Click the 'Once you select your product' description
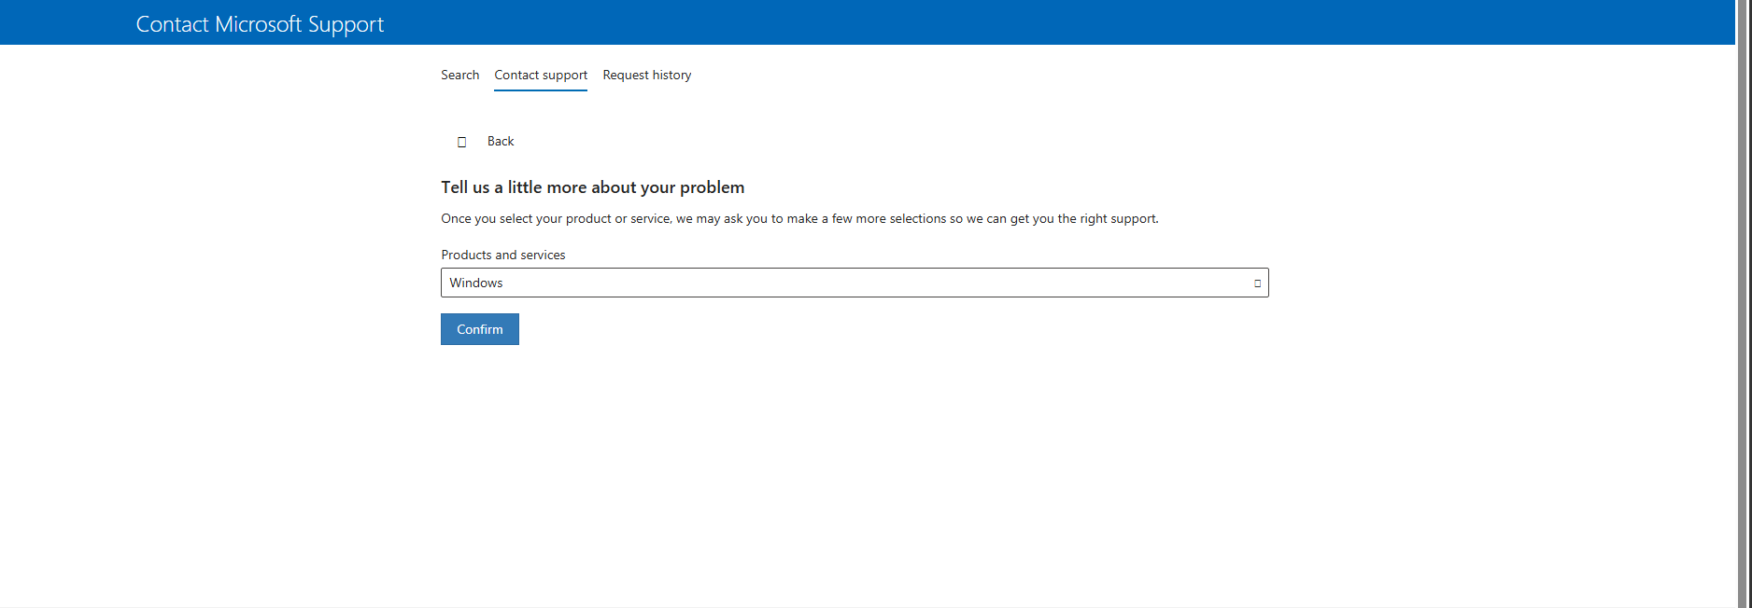Image resolution: width=1752 pixels, height=608 pixels. pyautogui.click(x=799, y=218)
